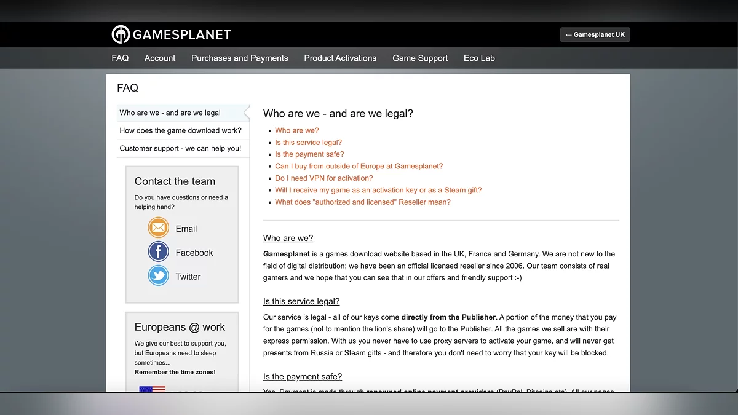Click the Email text label
Screen dimensions: 738x415
[x=186, y=229]
